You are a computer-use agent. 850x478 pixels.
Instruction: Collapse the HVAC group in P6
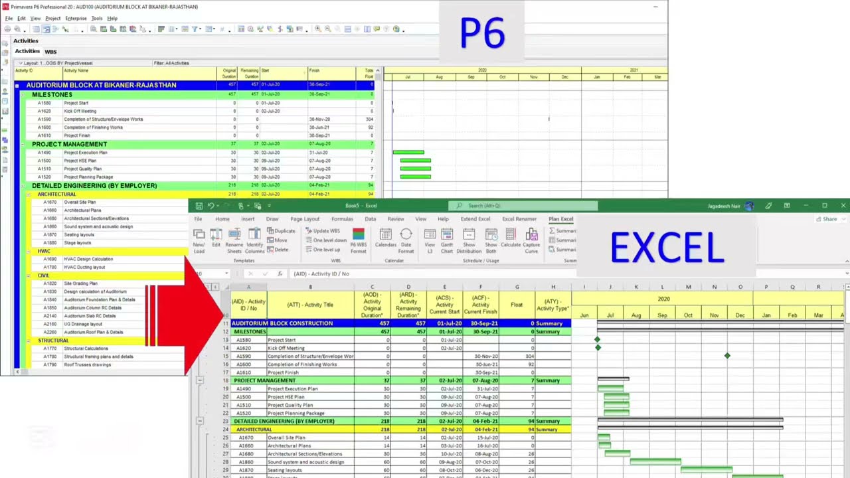click(x=29, y=252)
